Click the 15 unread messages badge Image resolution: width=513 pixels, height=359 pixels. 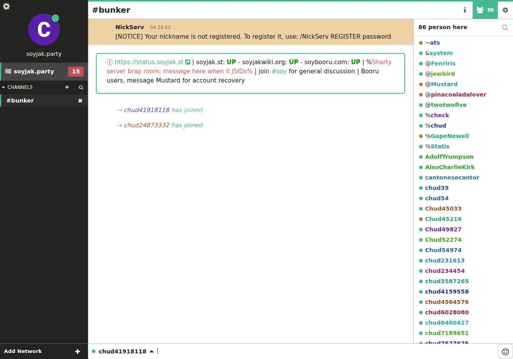(76, 71)
